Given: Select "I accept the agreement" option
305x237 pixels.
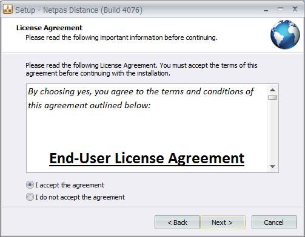Looking at the screenshot, I should point(65,185).
